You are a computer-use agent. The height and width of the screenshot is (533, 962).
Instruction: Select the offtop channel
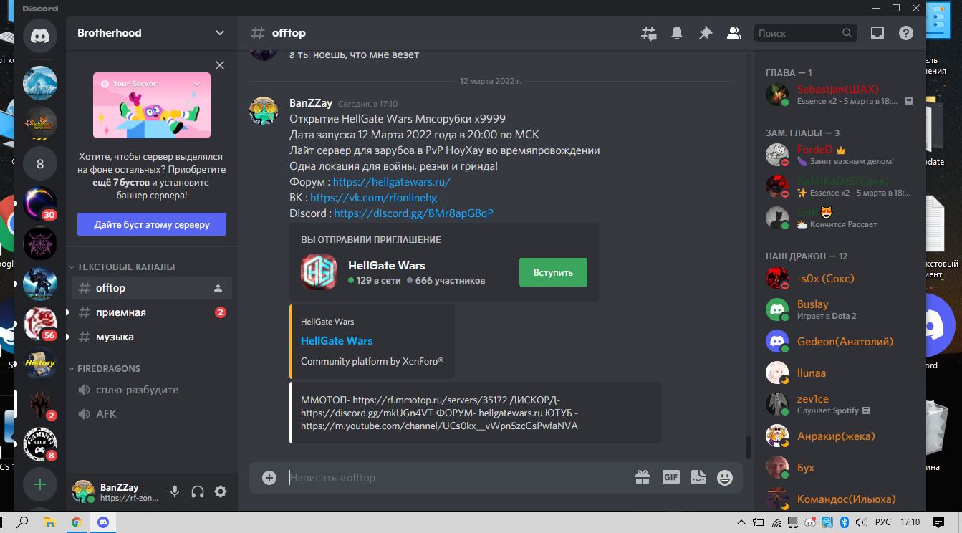152,288
